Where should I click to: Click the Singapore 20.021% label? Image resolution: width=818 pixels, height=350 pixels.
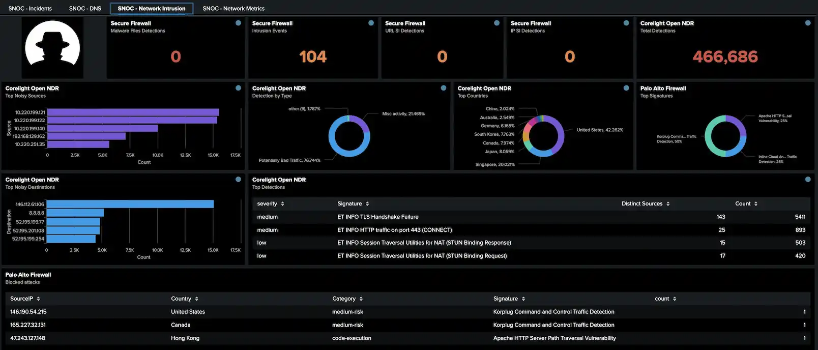tap(495, 164)
